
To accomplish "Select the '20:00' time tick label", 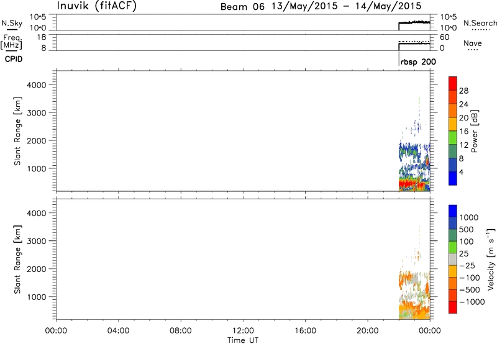I will pyautogui.click(x=368, y=331).
